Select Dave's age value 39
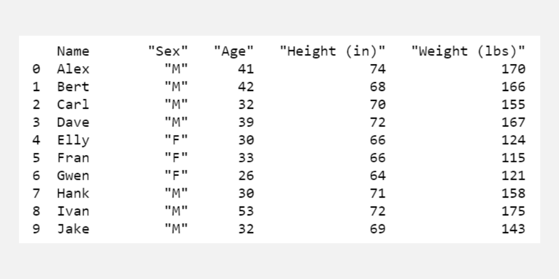This screenshot has height=279, width=559. pyautogui.click(x=246, y=122)
